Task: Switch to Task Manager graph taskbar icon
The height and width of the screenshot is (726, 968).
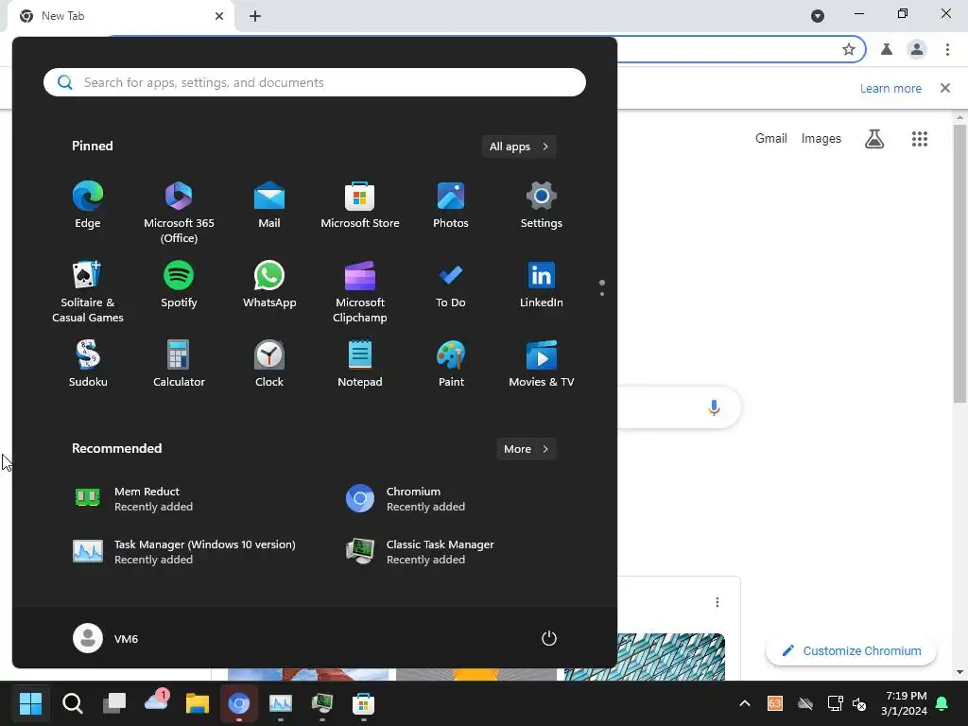Action: (280, 703)
